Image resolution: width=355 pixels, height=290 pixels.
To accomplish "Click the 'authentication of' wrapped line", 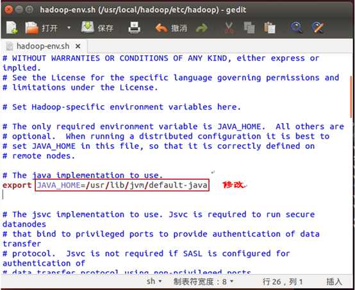I will [x=44, y=263].
